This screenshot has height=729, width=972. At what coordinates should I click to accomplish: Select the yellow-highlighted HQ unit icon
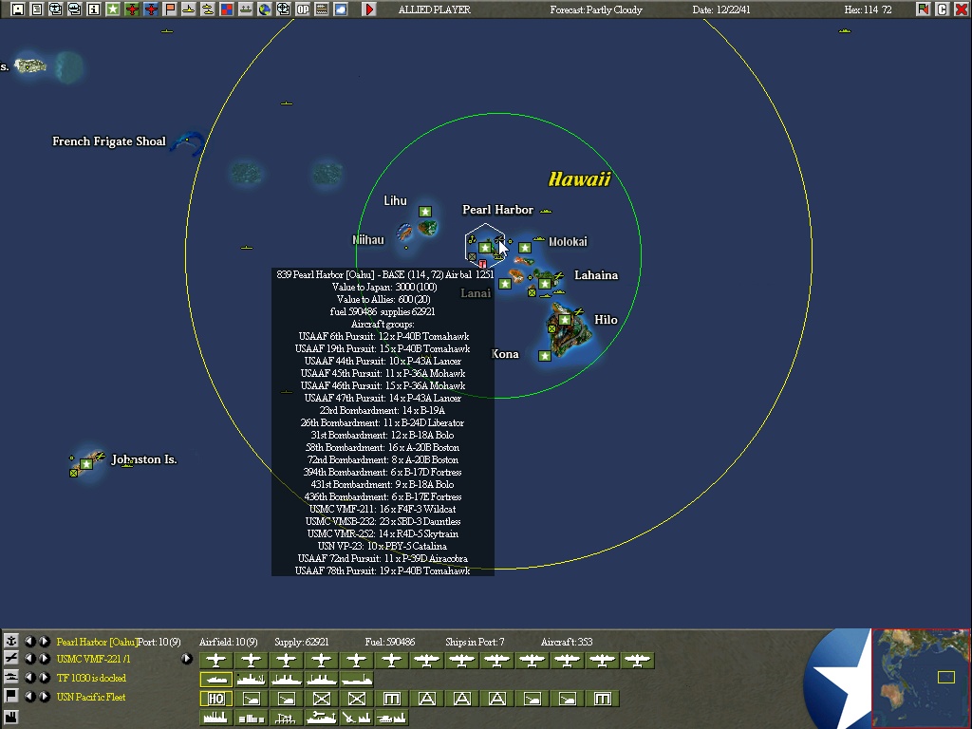[x=215, y=699]
